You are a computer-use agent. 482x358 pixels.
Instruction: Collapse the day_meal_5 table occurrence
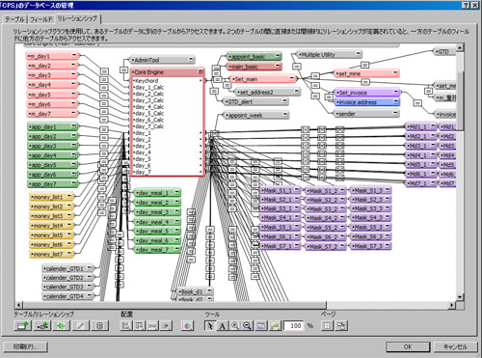click(176, 231)
